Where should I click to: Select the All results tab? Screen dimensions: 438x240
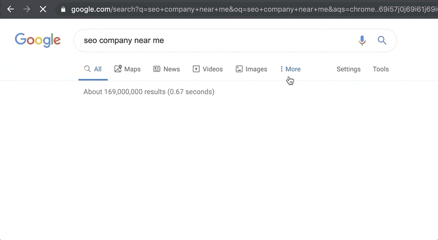point(93,69)
